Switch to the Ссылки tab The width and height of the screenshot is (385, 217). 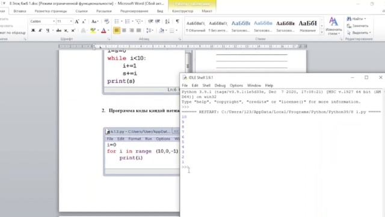pos(82,11)
